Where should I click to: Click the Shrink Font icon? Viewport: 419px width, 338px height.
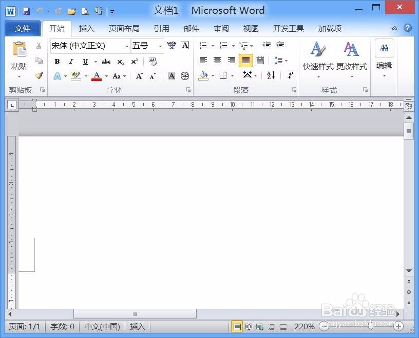tap(153, 76)
